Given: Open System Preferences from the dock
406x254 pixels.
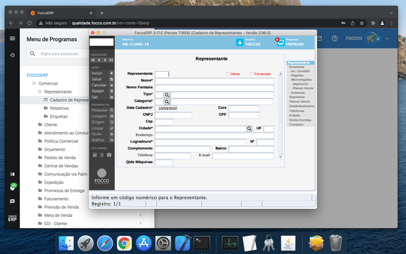Looking at the screenshot, I should [163, 243].
